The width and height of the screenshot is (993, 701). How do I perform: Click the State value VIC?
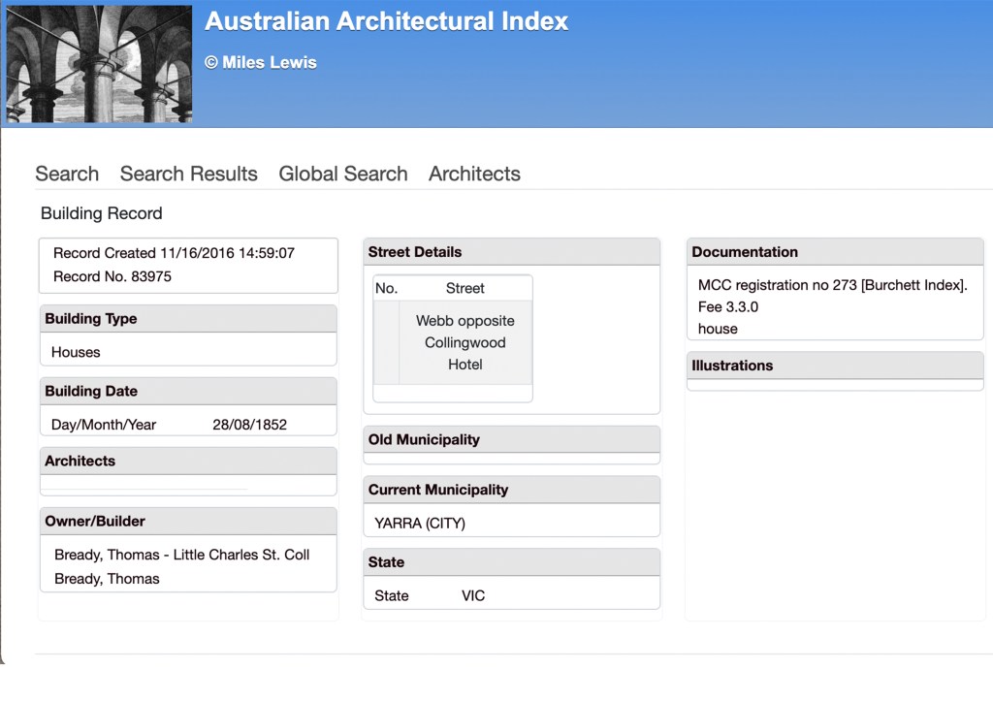[473, 595]
